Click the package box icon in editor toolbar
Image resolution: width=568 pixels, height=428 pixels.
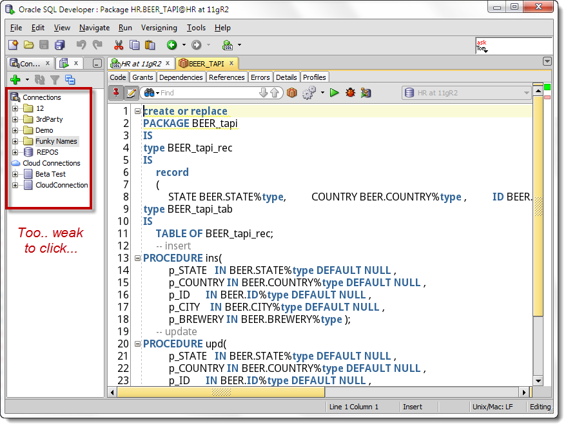click(x=291, y=93)
